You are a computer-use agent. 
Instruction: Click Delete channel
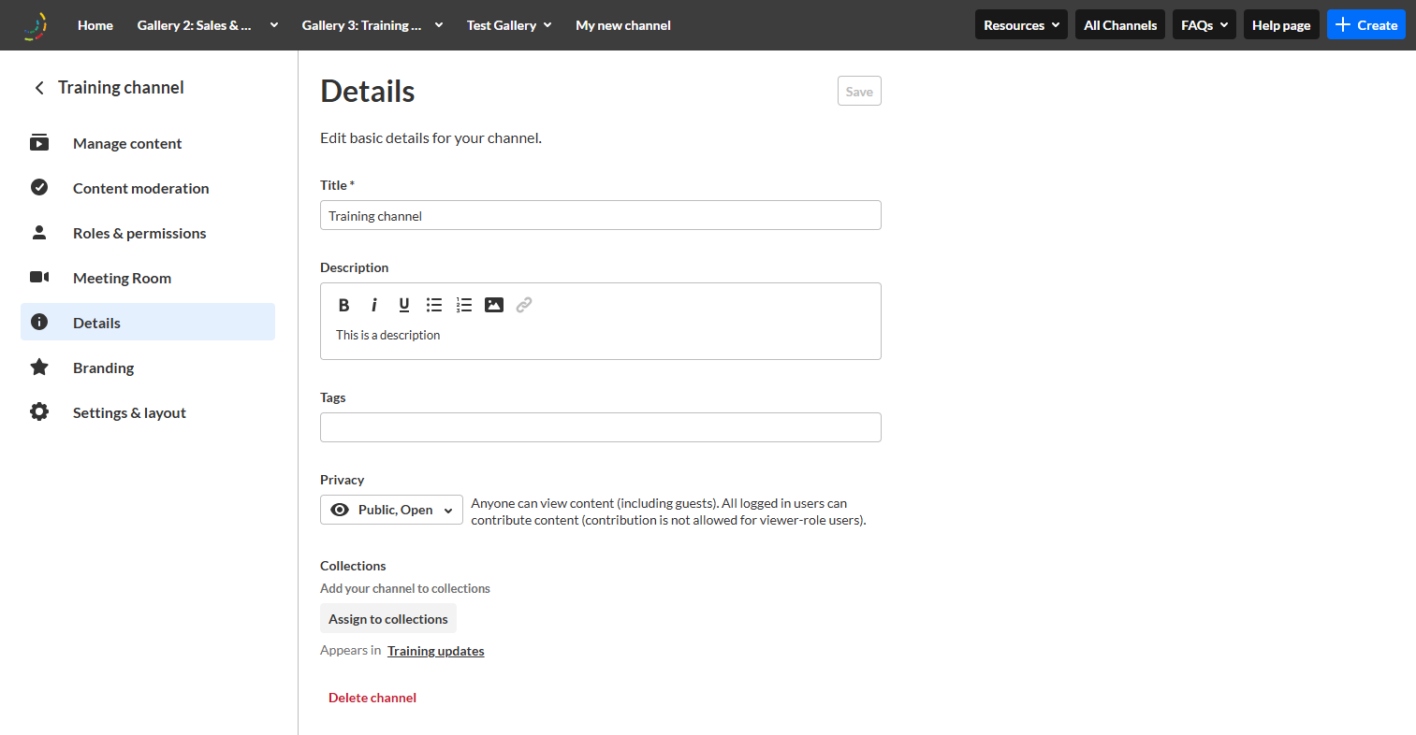(x=372, y=698)
